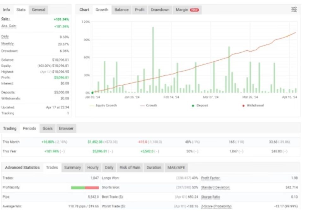Open the chart settings sliders icon
Viewport: 316px width, 211px height.
[x=294, y=10]
